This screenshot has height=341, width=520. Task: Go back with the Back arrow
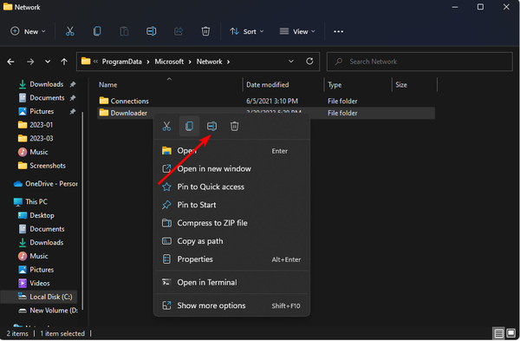pos(10,62)
